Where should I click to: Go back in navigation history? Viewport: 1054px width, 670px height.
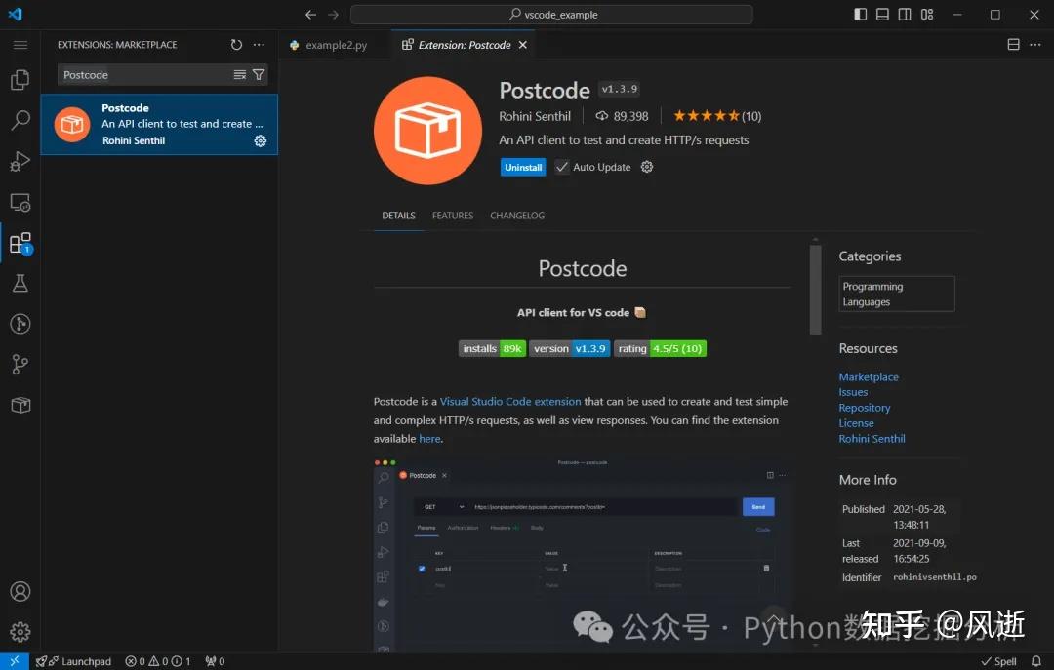click(310, 14)
